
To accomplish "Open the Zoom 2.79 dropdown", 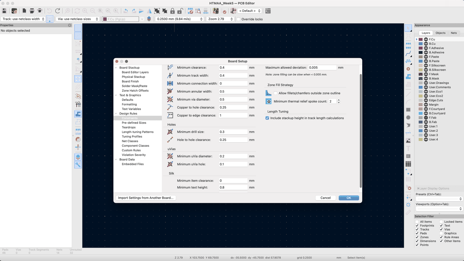I will 220,19.
